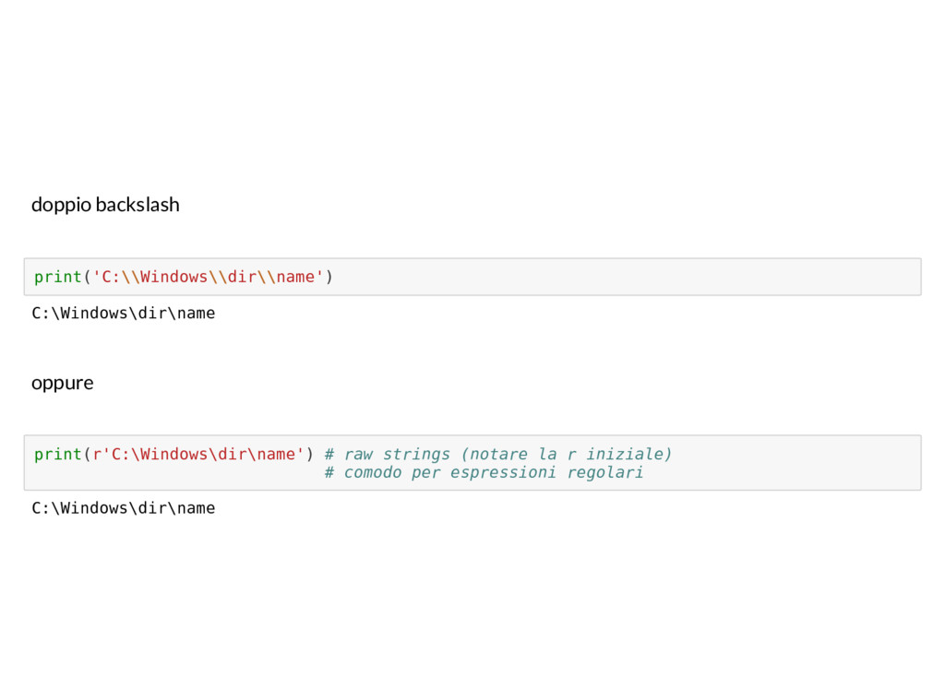Screen dimensions: 945x689
Task: Click the '# raw strings' comment line
Action: 498,454
